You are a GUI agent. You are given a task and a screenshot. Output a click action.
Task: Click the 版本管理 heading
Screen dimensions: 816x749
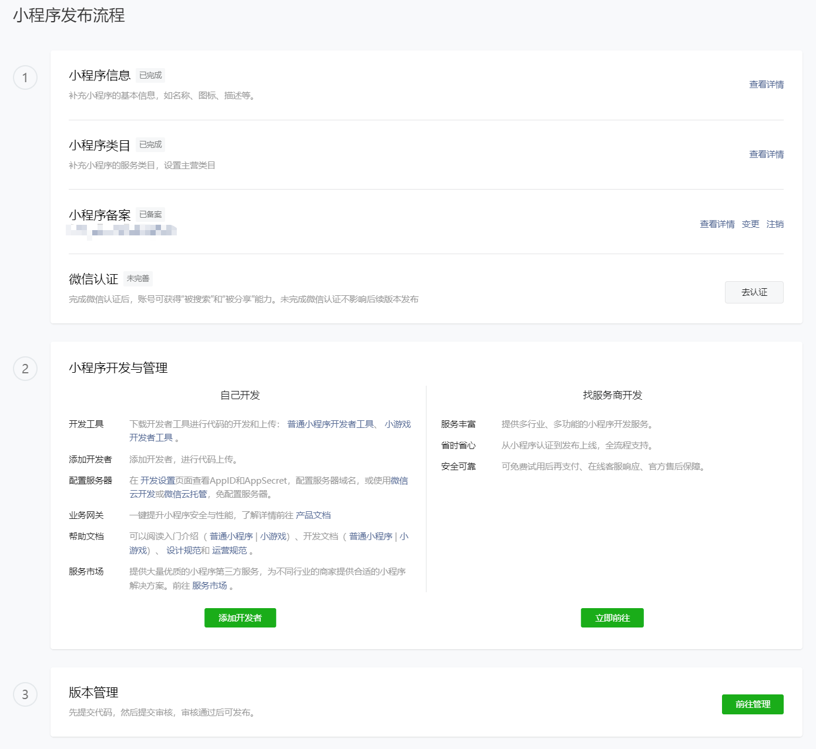pyautogui.click(x=93, y=692)
